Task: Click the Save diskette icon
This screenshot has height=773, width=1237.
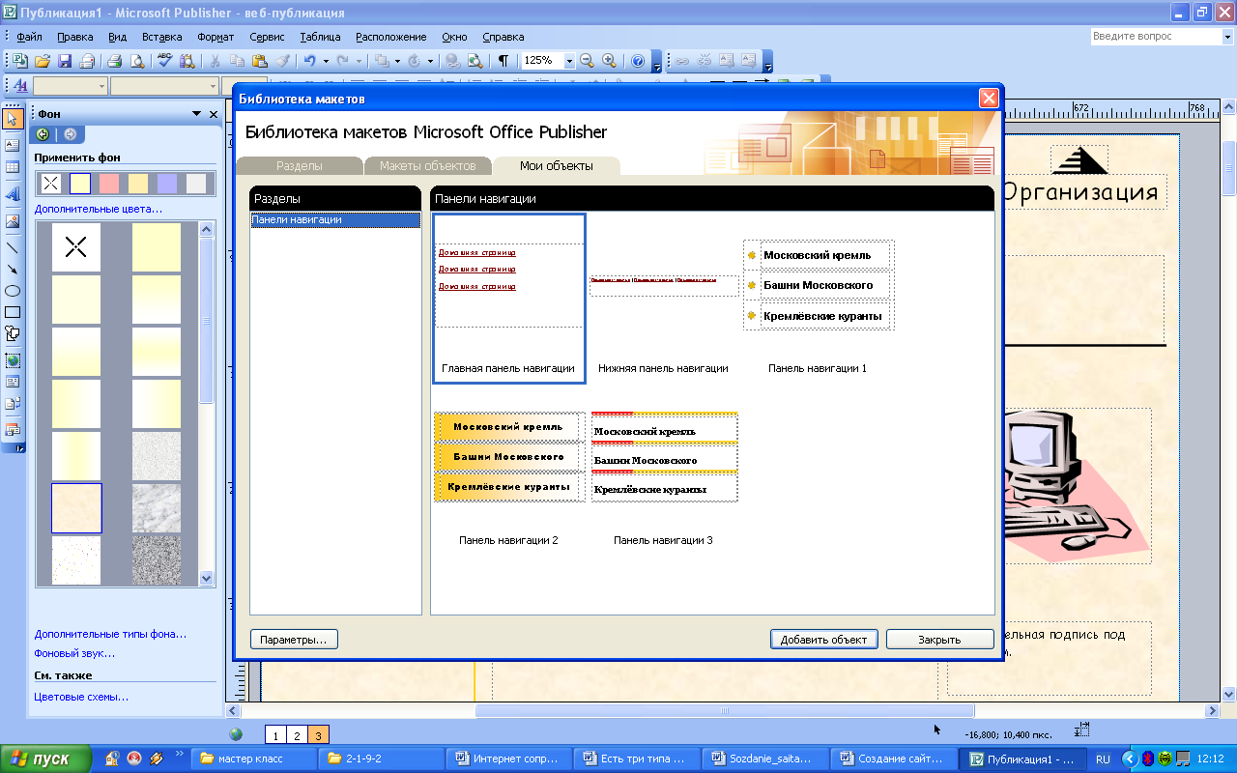Action: 65,60
